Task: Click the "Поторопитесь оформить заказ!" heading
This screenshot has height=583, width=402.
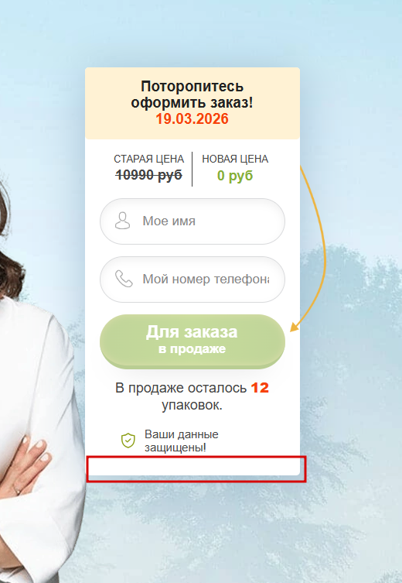Action: click(192, 94)
